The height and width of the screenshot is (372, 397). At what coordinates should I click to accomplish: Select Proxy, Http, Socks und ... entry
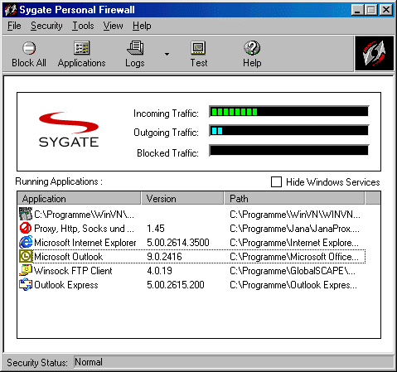click(x=84, y=229)
